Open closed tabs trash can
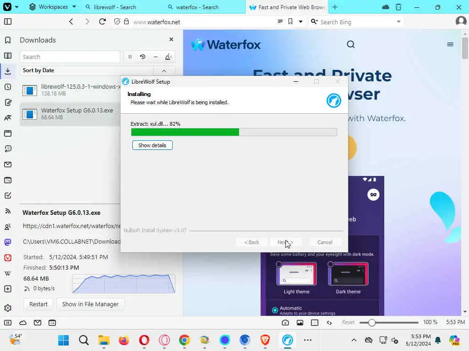This screenshot has height=351, width=469. [x=398, y=7]
